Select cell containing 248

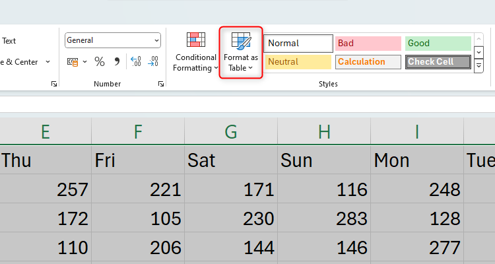pos(416,189)
